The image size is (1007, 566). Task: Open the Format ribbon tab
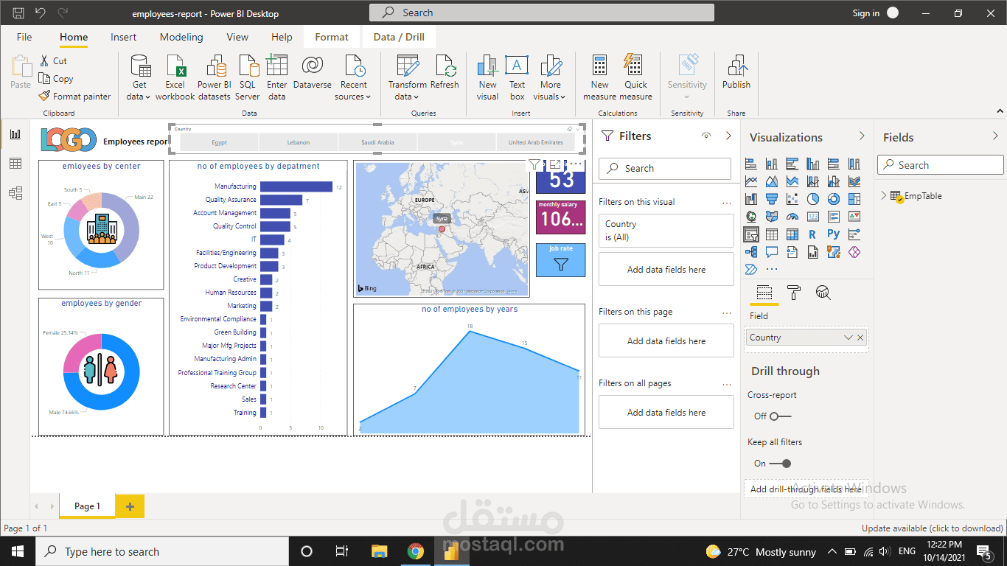[x=332, y=37]
